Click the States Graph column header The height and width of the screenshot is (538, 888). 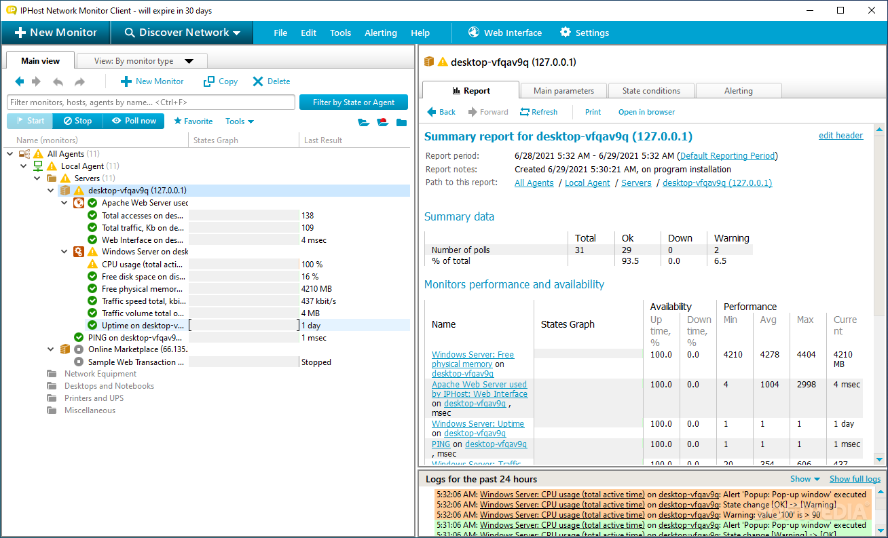click(x=244, y=140)
